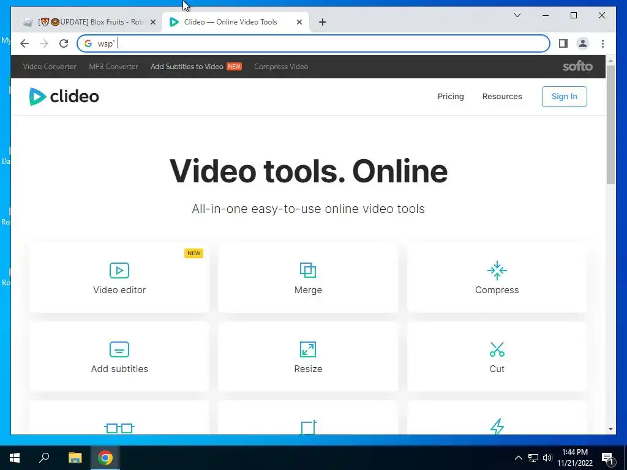The image size is (627, 470).
Task: Open the Windows Start menu
Action: (x=15, y=458)
